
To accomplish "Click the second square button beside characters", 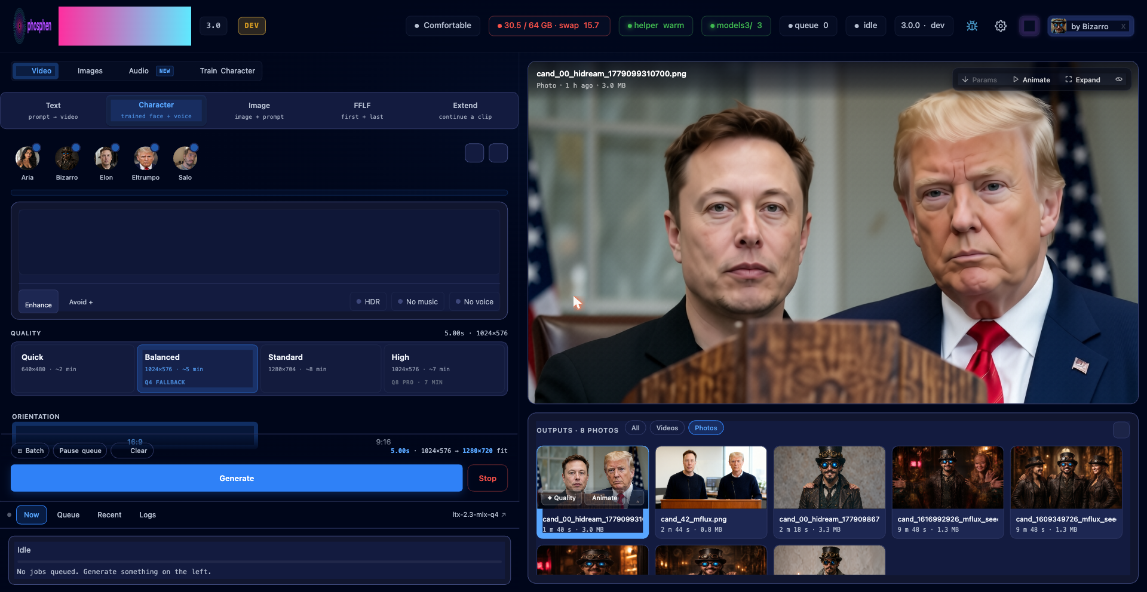I will [x=498, y=153].
